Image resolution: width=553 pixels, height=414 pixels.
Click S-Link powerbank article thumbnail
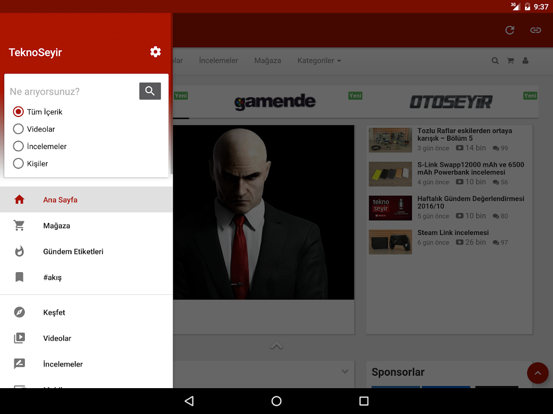(390, 174)
